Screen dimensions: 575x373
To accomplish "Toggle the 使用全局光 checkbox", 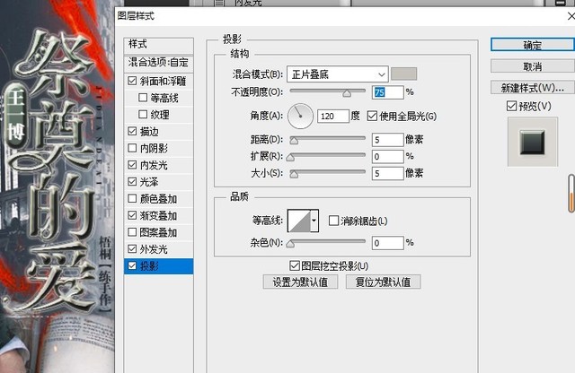I will 375,116.
